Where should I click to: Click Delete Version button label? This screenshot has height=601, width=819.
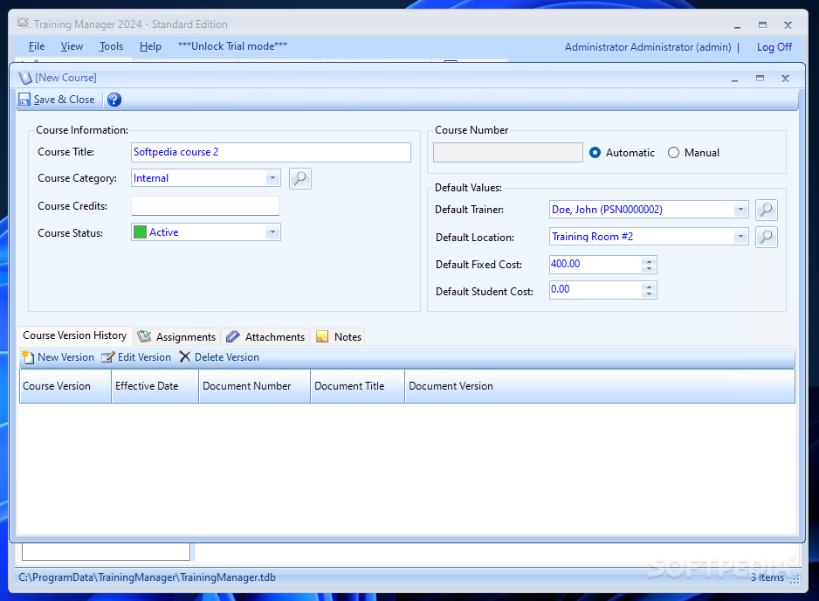click(x=227, y=357)
